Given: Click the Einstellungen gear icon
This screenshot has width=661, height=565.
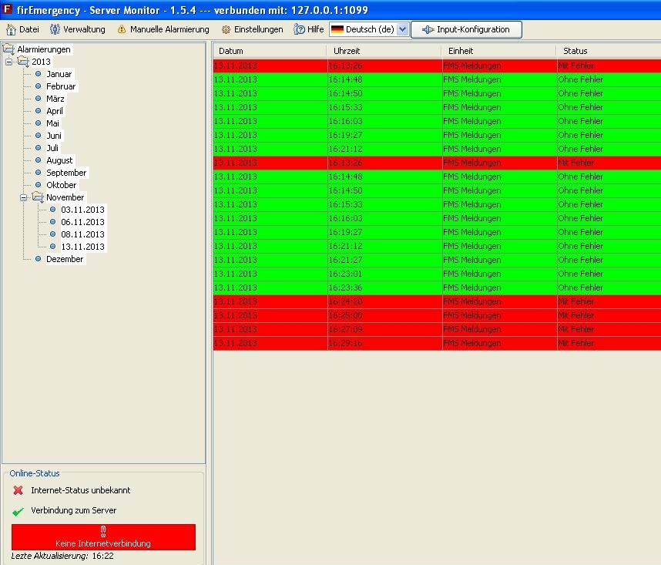Looking at the screenshot, I should point(226,29).
